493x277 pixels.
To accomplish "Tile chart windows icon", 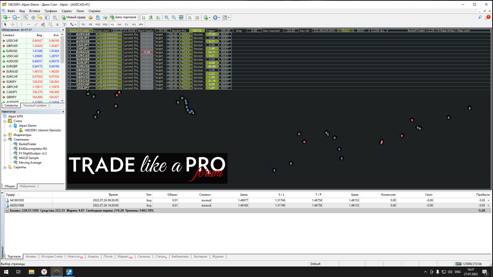I will [x=181, y=17].
